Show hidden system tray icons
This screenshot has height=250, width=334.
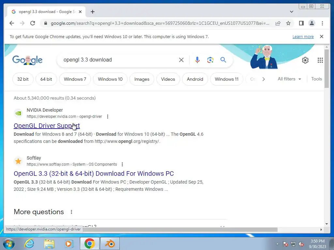coord(277,244)
